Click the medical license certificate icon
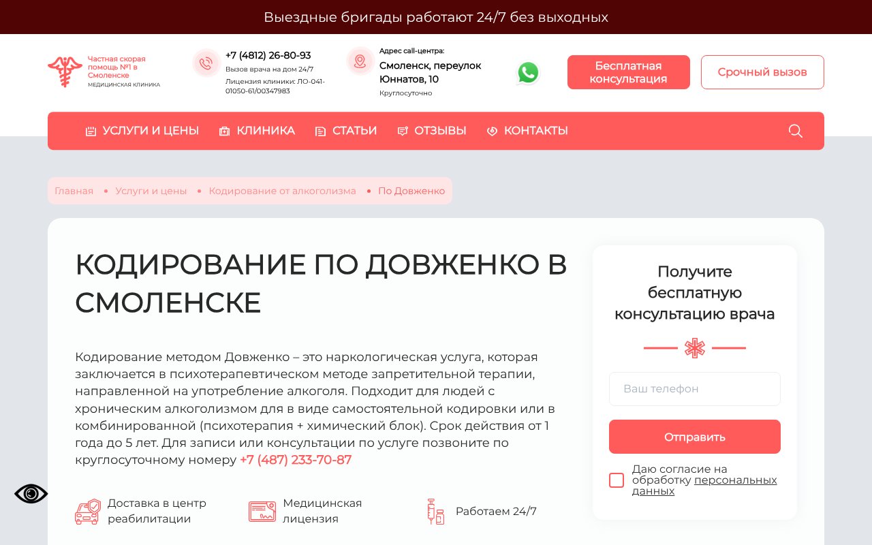This screenshot has height=545, width=872. (x=262, y=511)
